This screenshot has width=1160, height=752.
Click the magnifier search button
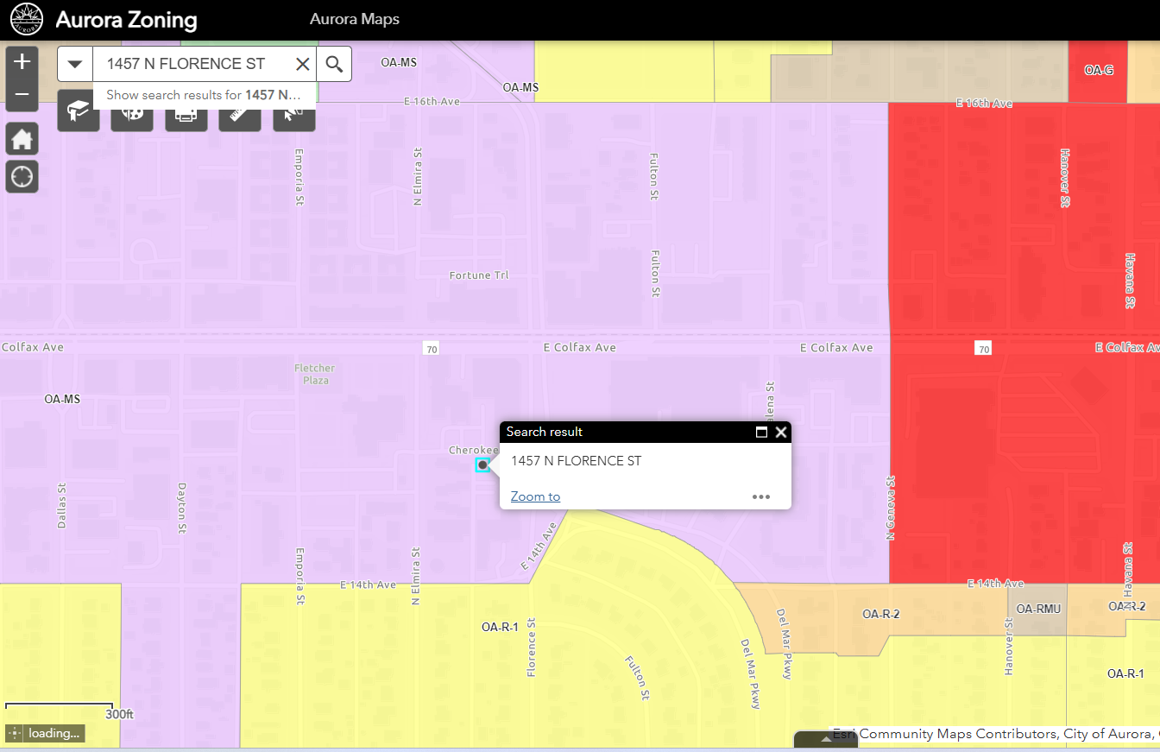(334, 64)
